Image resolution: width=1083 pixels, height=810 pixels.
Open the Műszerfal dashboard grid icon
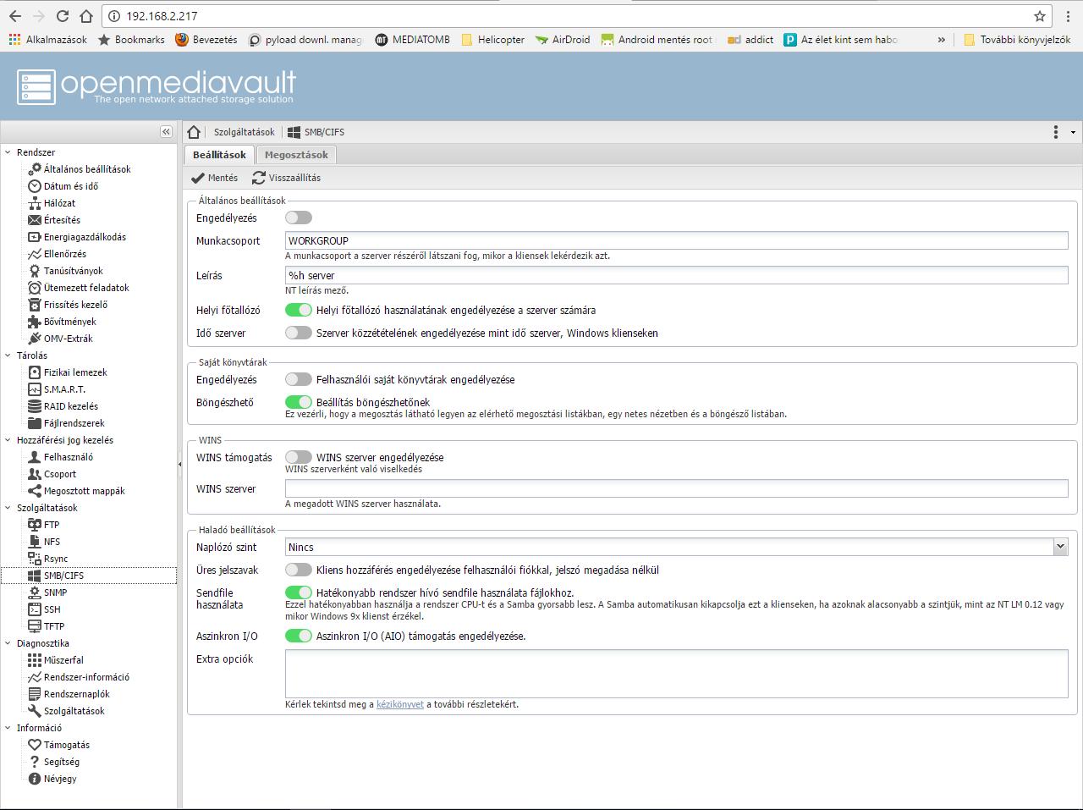tap(35, 660)
